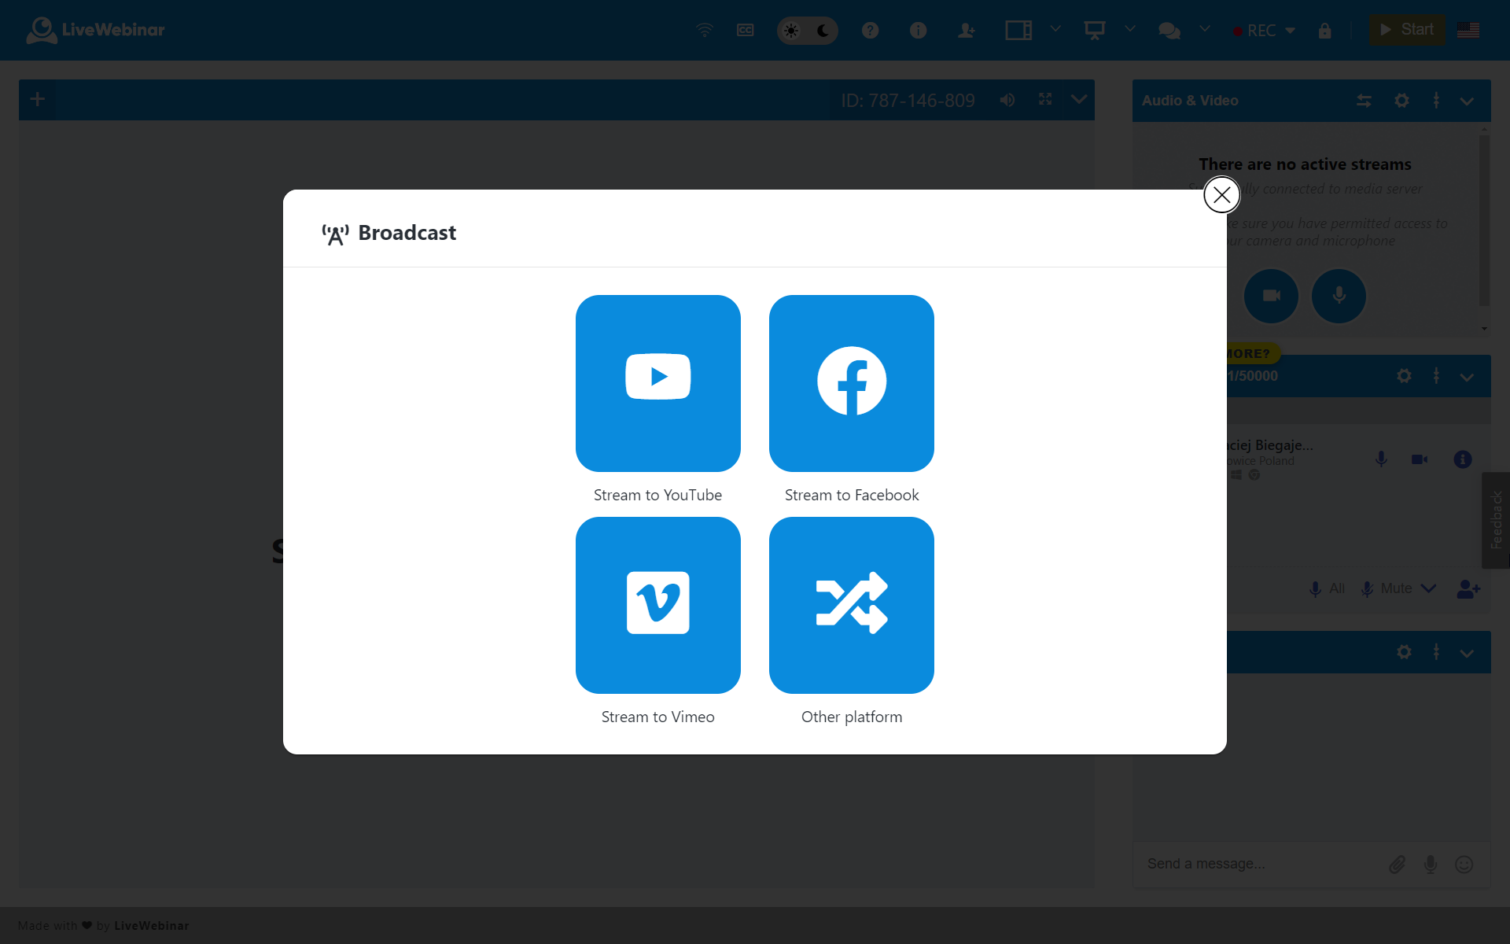Viewport: 1510px width, 944px height.
Task: Open the closed captions icon
Action: [x=745, y=31]
